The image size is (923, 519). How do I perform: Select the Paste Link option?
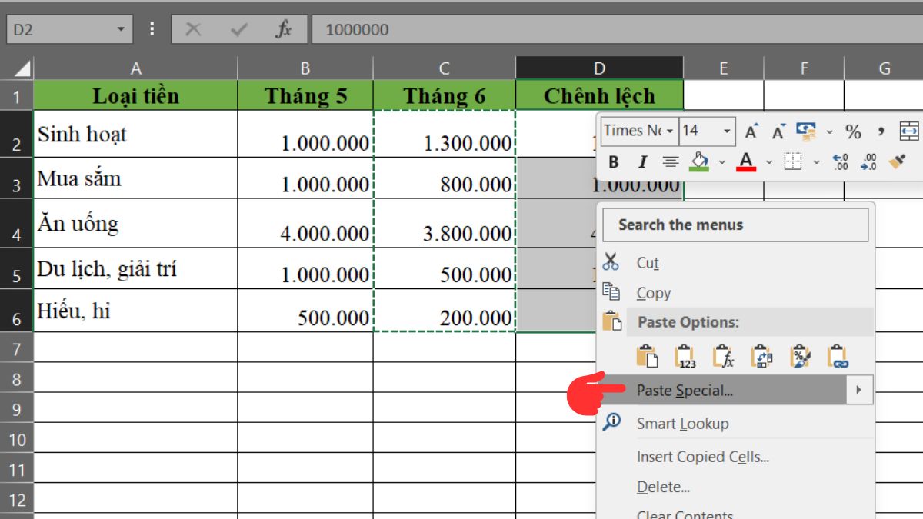coord(837,356)
